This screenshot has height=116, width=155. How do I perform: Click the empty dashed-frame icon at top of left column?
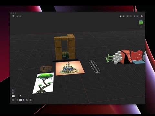(13, 90)
